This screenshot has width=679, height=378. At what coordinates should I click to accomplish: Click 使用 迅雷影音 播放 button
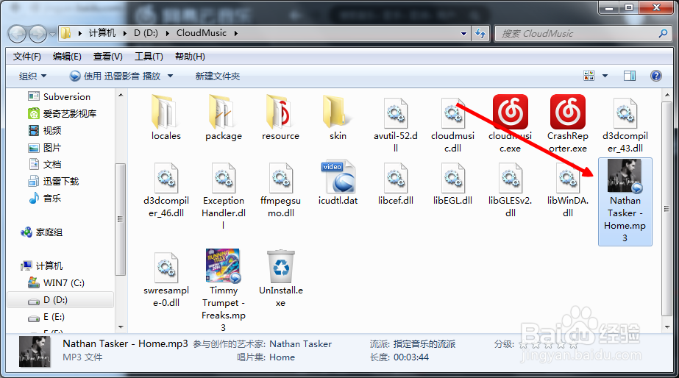[x=115, y=76]
